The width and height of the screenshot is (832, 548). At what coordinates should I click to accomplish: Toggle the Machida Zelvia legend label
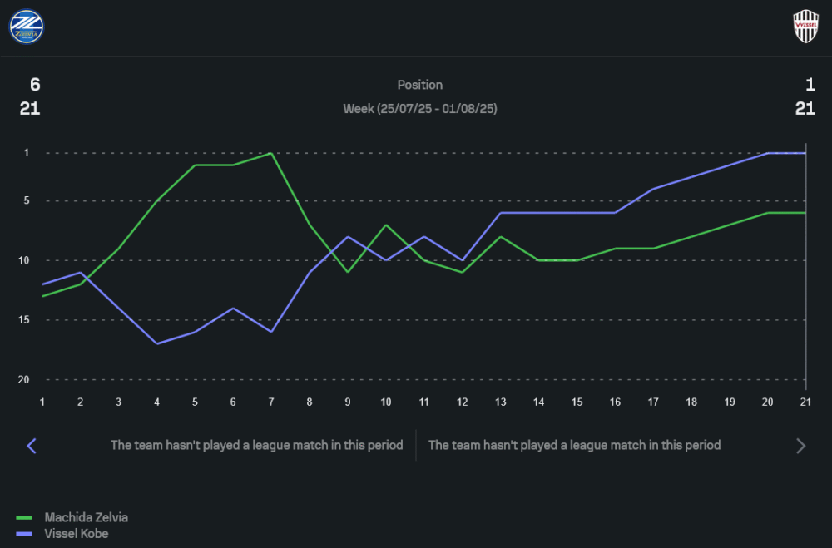(x=87, y=517)
